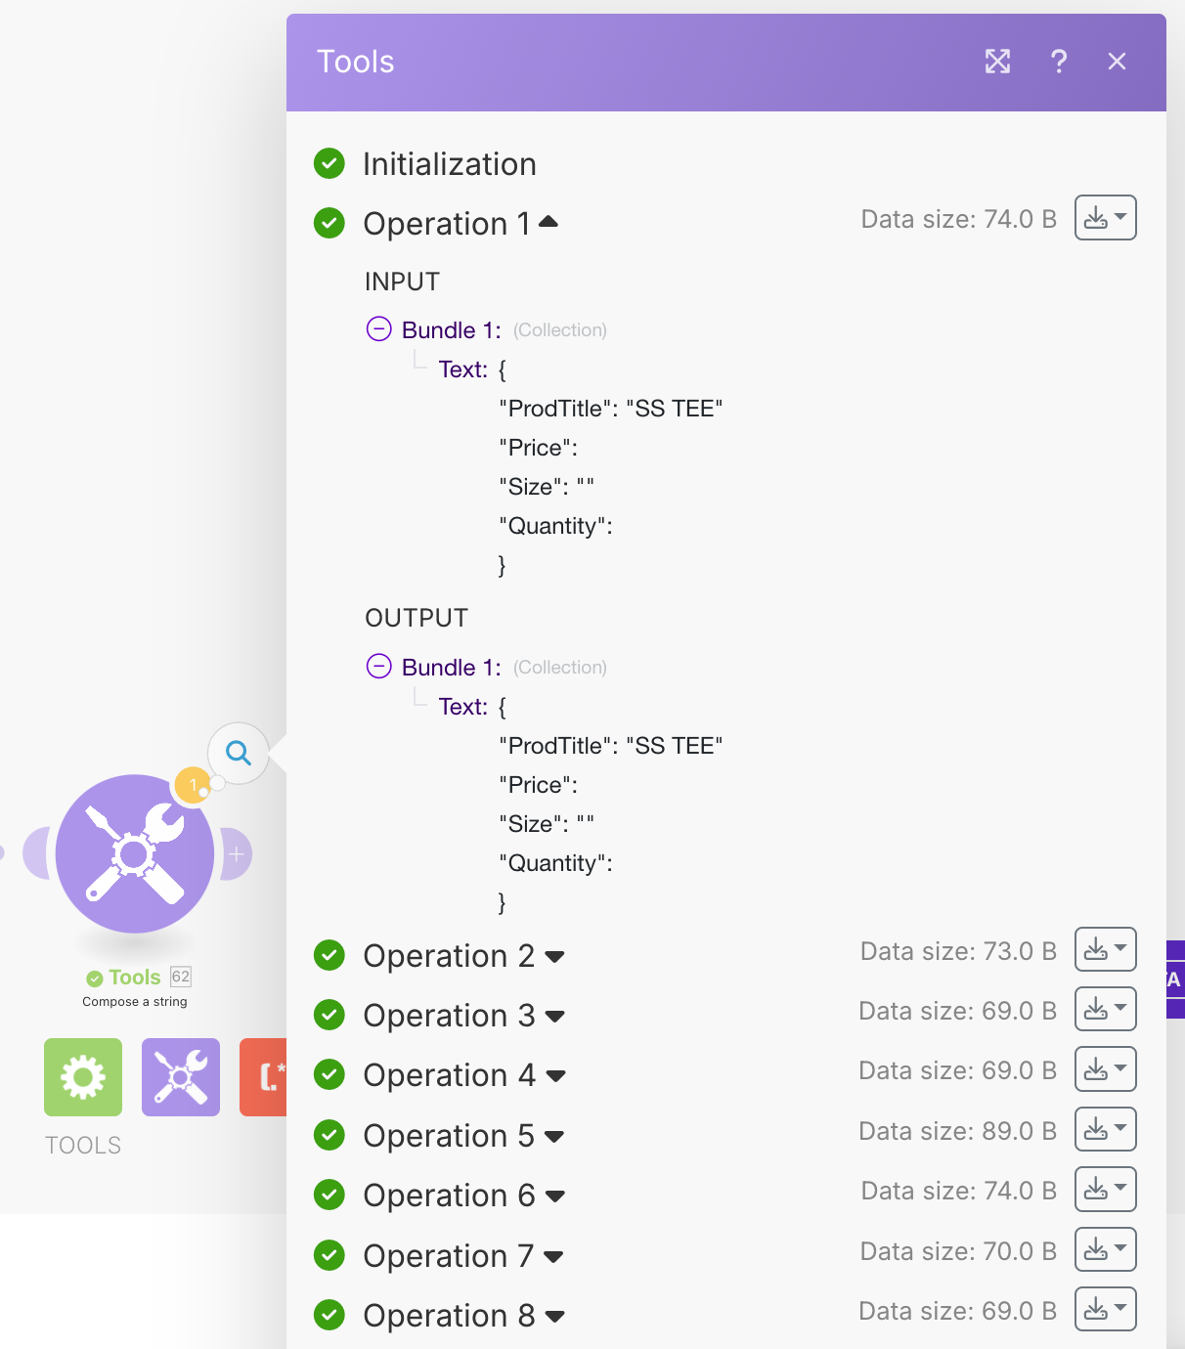Click the purple Tools module circle
The height and width of the screenshot is (1349, 1185).
(135, 853)
